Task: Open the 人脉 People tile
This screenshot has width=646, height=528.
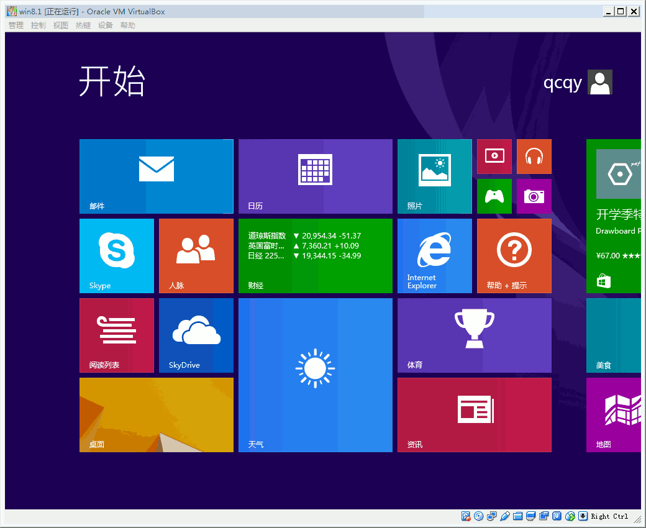Action: click(196, 256)
